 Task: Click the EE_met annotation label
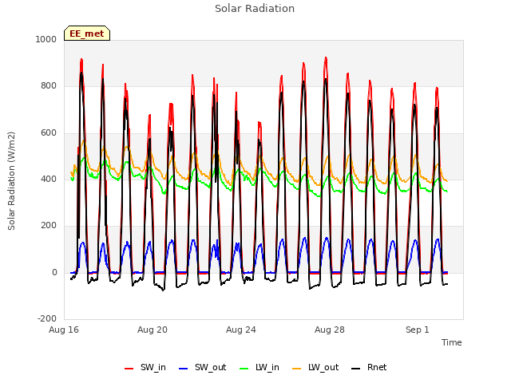pos(87,34)
